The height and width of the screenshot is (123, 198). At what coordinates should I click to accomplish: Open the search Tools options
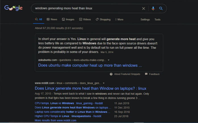click(x=157, y=20)
